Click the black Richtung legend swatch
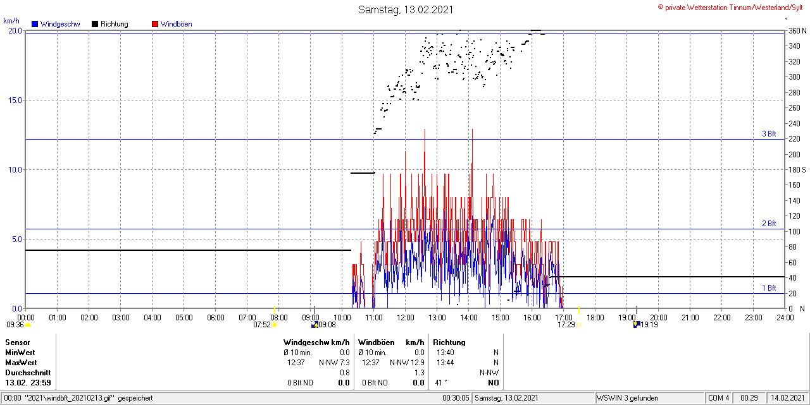Viewport: 810px width, 405px height. pyautogui.click(x=95, y=24)
